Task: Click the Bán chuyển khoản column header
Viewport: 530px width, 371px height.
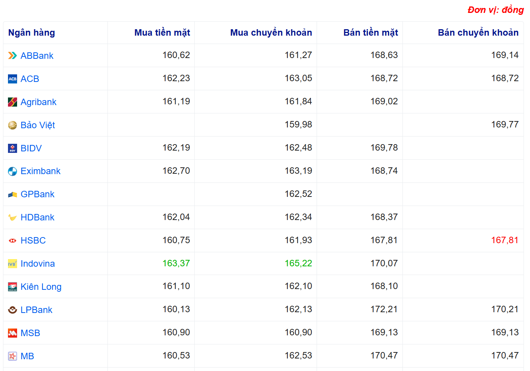Action: pyautogui.click(x=478, y=33)
